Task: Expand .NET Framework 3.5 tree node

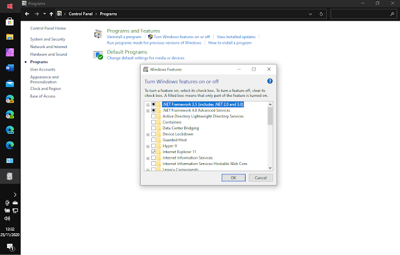Action: click(x=147, y=104)
